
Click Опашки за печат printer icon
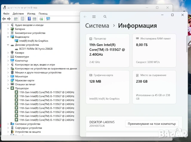pos(12,84)
